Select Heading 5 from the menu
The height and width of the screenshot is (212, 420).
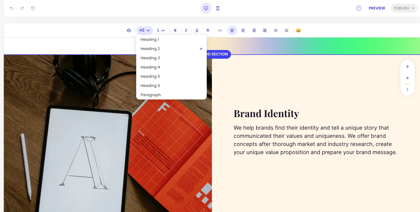(171, 76)
